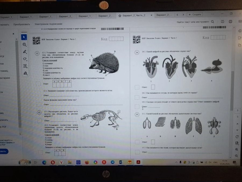Check the box beside answer 12.1 table
This screenshot has width=242, height=182.
38,84
